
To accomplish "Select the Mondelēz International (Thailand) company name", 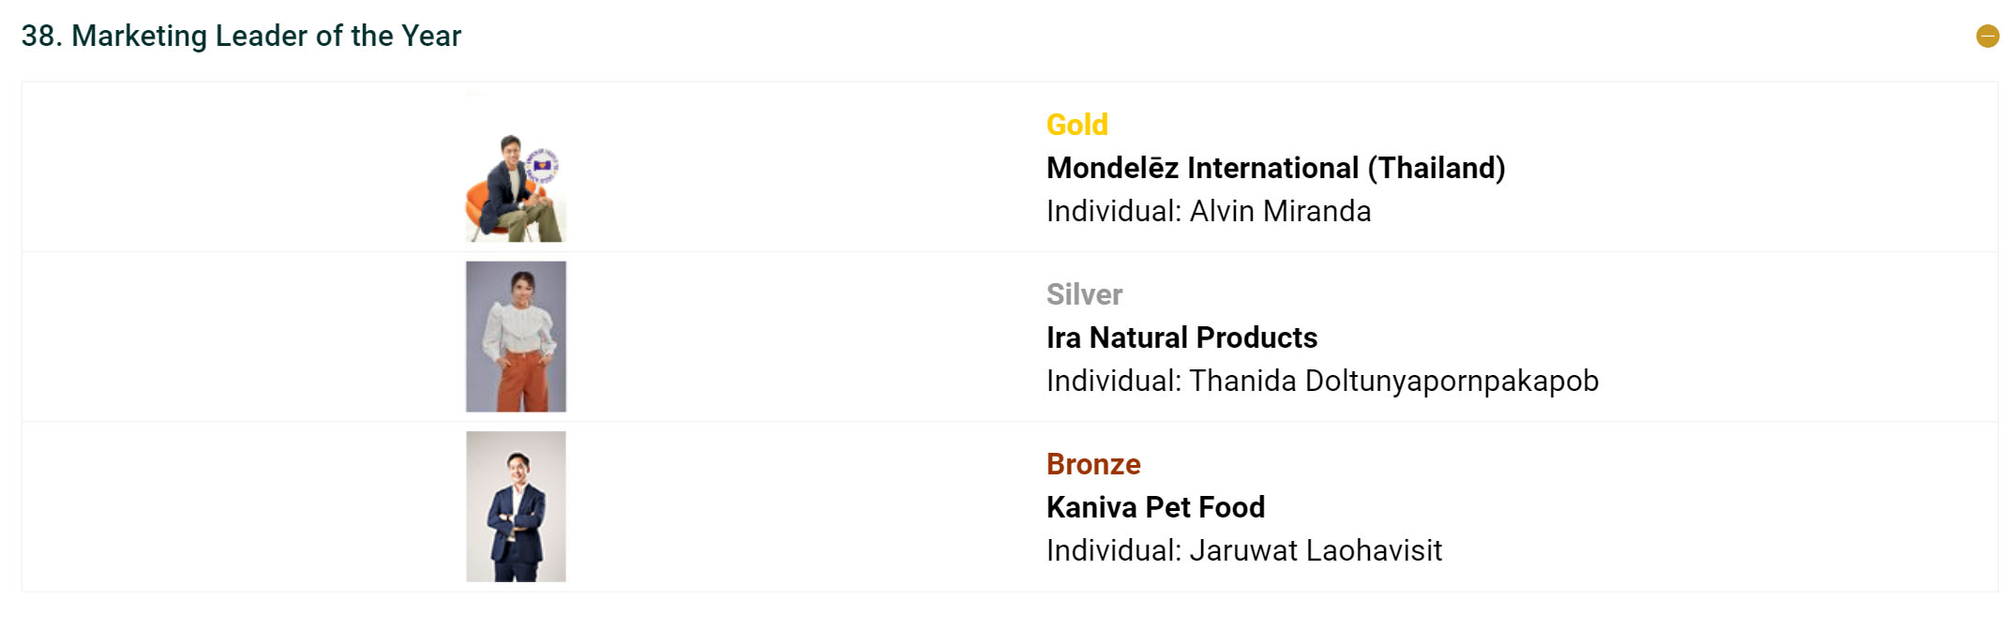I will tap(1275, 168).
